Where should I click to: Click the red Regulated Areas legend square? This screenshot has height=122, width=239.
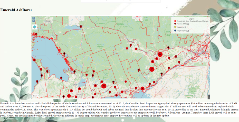(175, 21)
